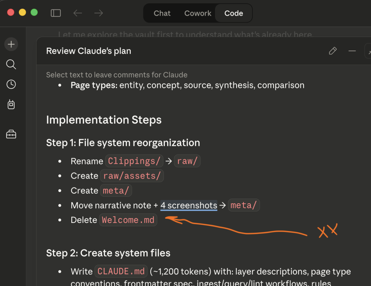
Task: Click the back navigation arrow
Action: pyautogui.click(x=78, y=13)
